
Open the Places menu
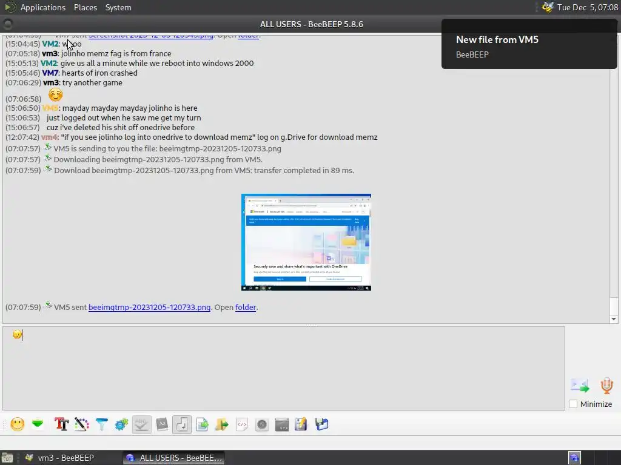(86, 7)
